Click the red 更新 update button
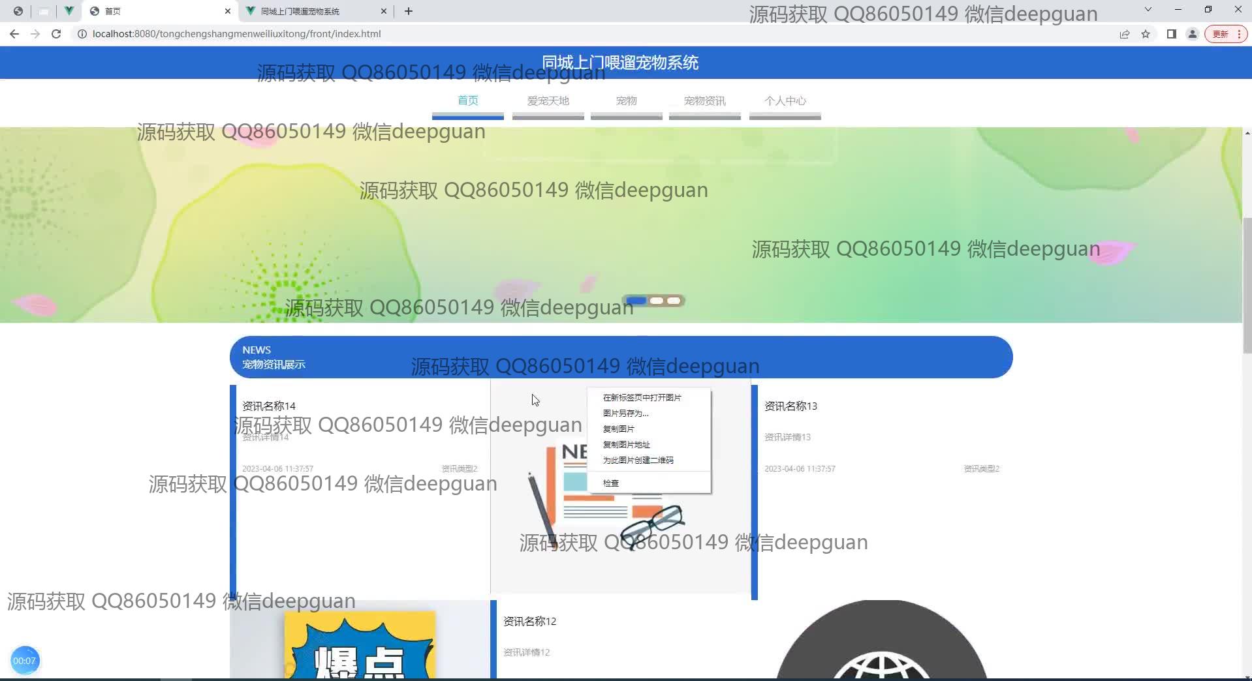This screenshot has height=681, width=1252. (x=1226, y=34)
